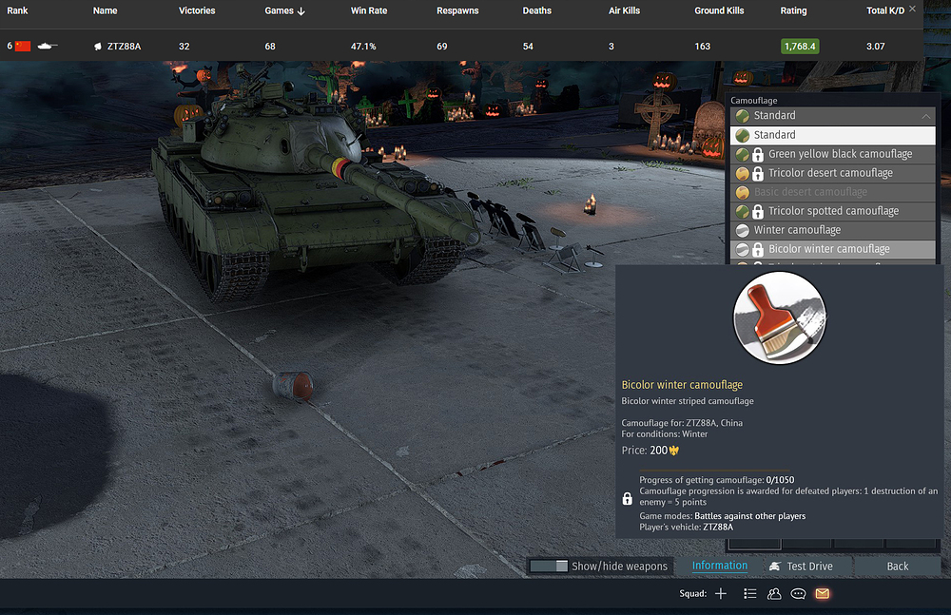Open the Information tab
951x615 pixels.
click(x=719, y=566)
